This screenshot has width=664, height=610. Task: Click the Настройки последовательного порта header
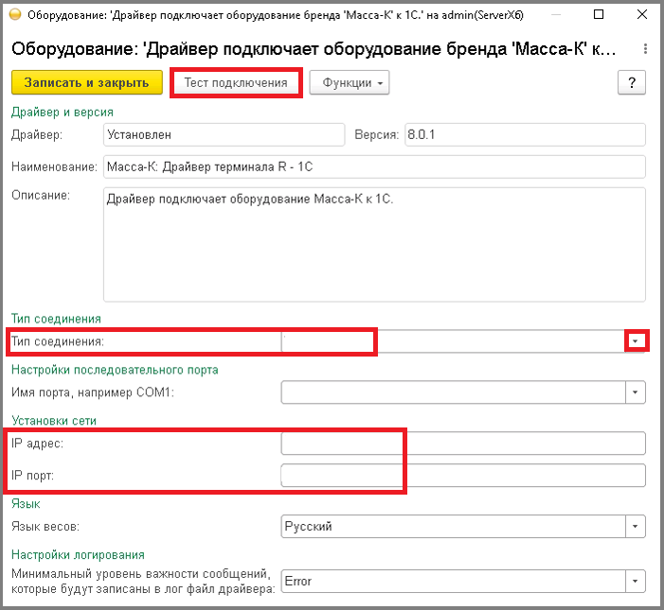(115, 370)
